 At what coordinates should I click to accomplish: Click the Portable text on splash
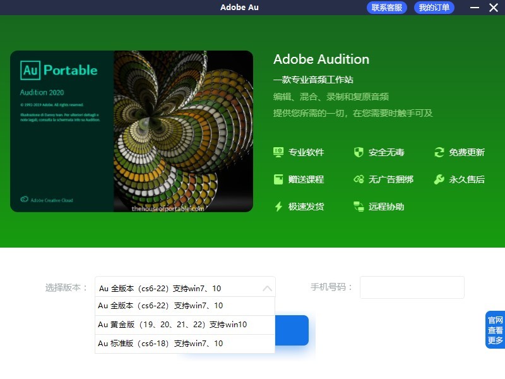click(x=70, y=70)
